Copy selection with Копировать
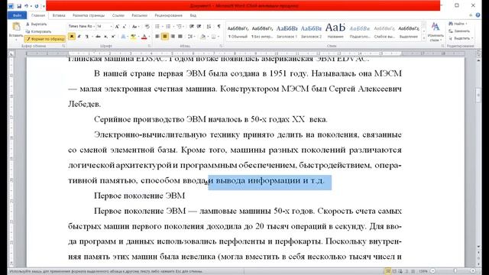This screenshot has width=489, height=275. point(38,31)
